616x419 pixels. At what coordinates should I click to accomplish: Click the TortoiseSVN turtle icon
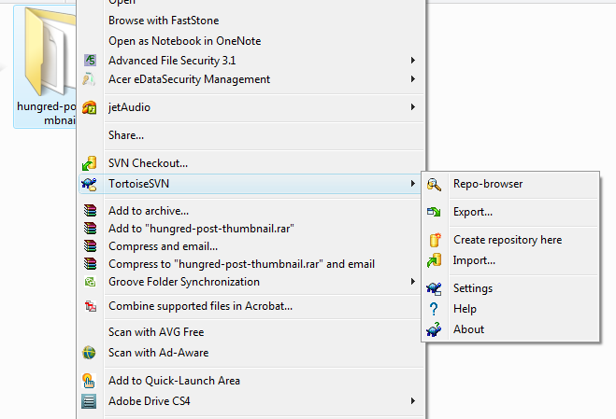89,184
